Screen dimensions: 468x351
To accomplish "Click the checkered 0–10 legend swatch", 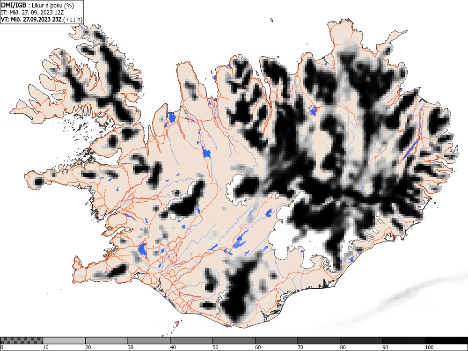I will 22,341.
